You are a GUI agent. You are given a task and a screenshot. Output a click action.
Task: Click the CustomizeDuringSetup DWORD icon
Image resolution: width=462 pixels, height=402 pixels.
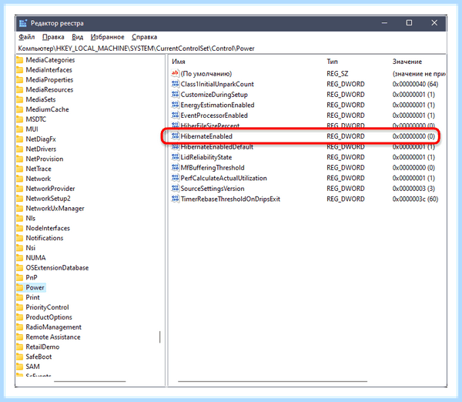[x=175, y=94]
